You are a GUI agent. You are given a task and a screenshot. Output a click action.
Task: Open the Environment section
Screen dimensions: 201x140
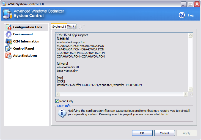tap(23, 34)
